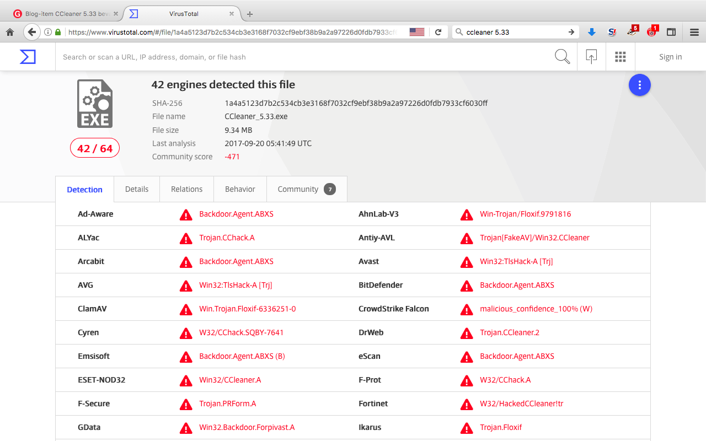This screenshot has width=706, height=441.
Task: Click the Sign in link
Action: coord(670,57)
